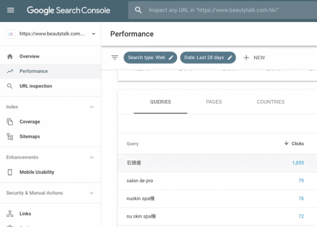The width and height of the screenshot is (317, 227).
Task: Select the 石頭痘 query row
Action: click(217, 163)
